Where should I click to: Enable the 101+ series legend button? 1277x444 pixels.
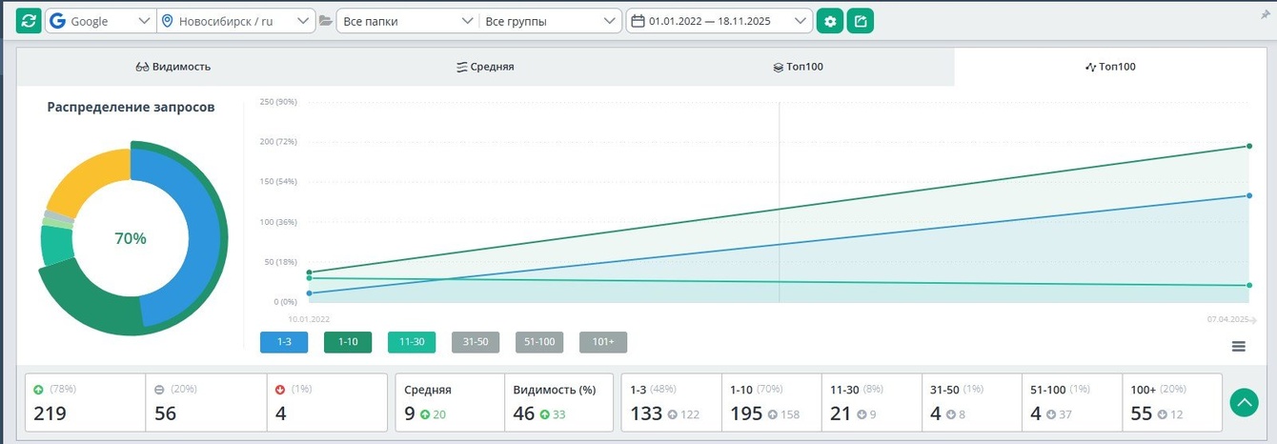click(x=603, y=342)
